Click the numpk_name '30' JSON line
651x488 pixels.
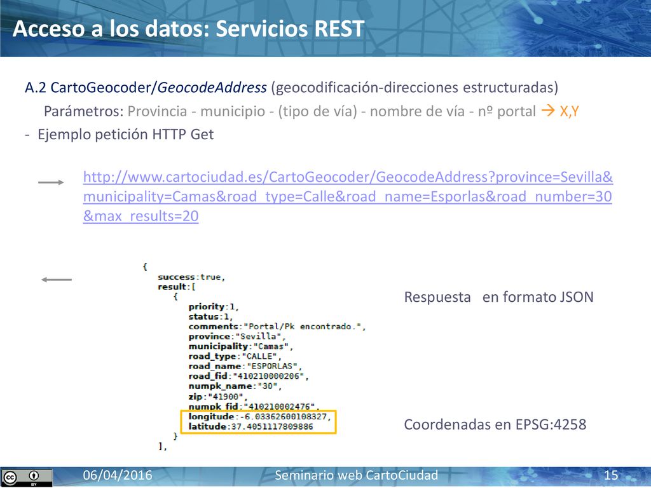tap(235, 386)
